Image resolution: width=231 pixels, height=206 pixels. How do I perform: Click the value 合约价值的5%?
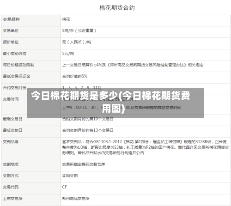tap(75, 76)
